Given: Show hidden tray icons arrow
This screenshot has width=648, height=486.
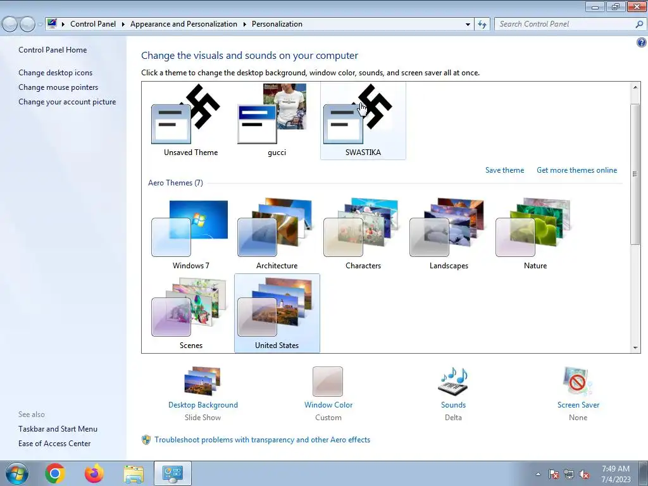Looking at the screenshot, I should pyautogui.click(x=538, y=474).
